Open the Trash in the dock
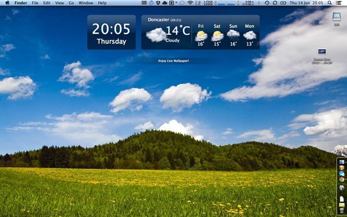 [x=342, y=210]
